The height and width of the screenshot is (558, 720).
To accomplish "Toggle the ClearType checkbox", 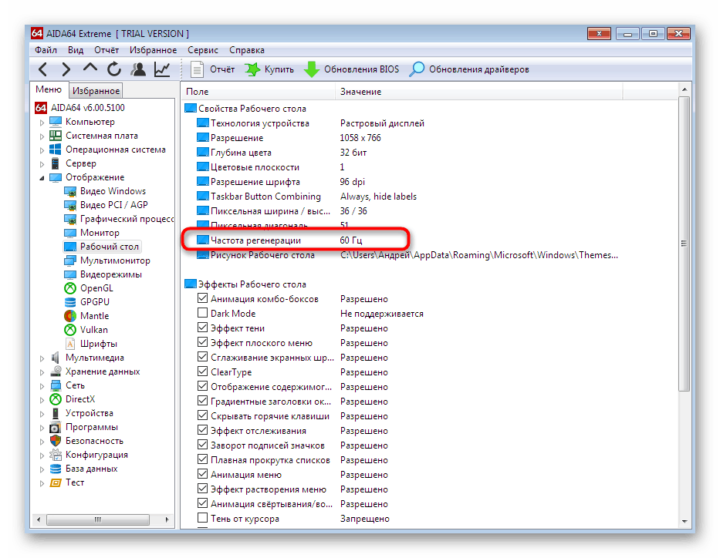I will click(x=202, y=371).
